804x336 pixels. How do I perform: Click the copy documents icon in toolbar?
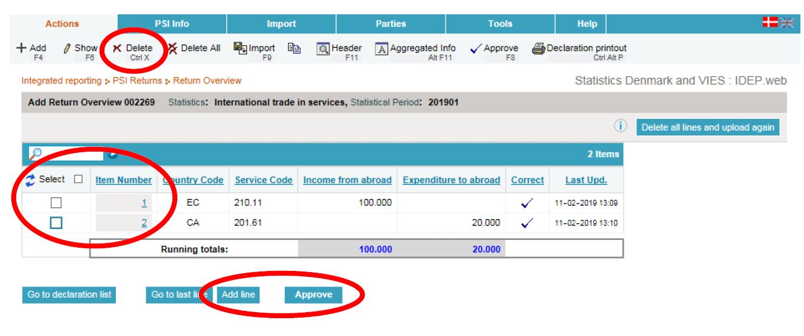pyautogui.click(x=294, y=48)
